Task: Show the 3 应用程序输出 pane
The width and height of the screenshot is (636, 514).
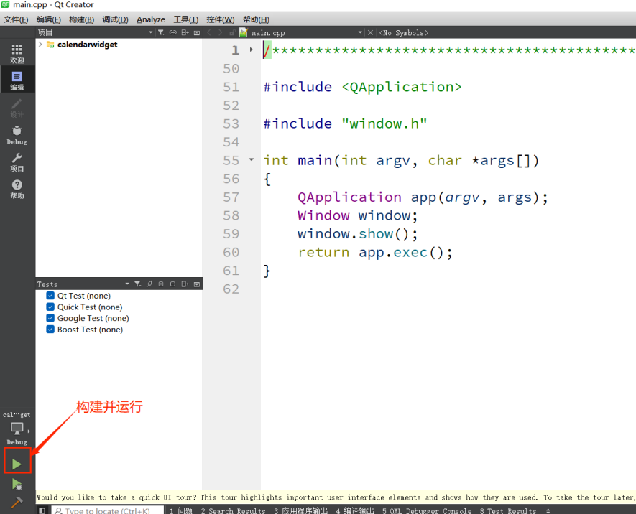Action: coord(300,510)
